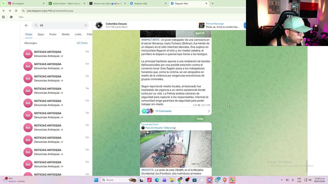Click the pinned message photo thumbnail

[202, 25]
